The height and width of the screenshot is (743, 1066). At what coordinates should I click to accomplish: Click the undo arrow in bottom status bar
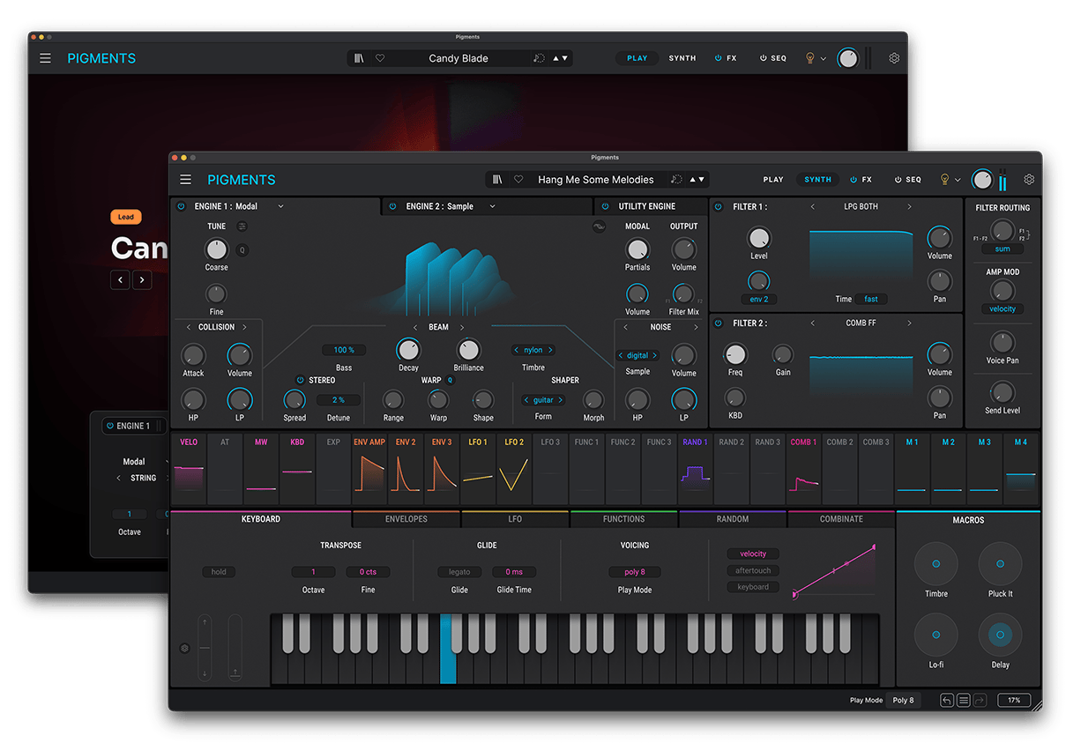947,701
